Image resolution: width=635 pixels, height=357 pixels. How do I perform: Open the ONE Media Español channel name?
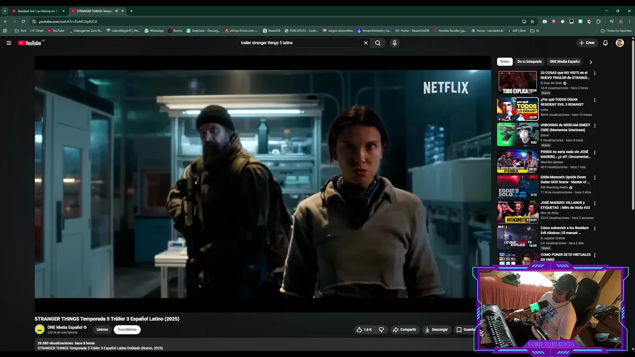(x=65, y=327)
